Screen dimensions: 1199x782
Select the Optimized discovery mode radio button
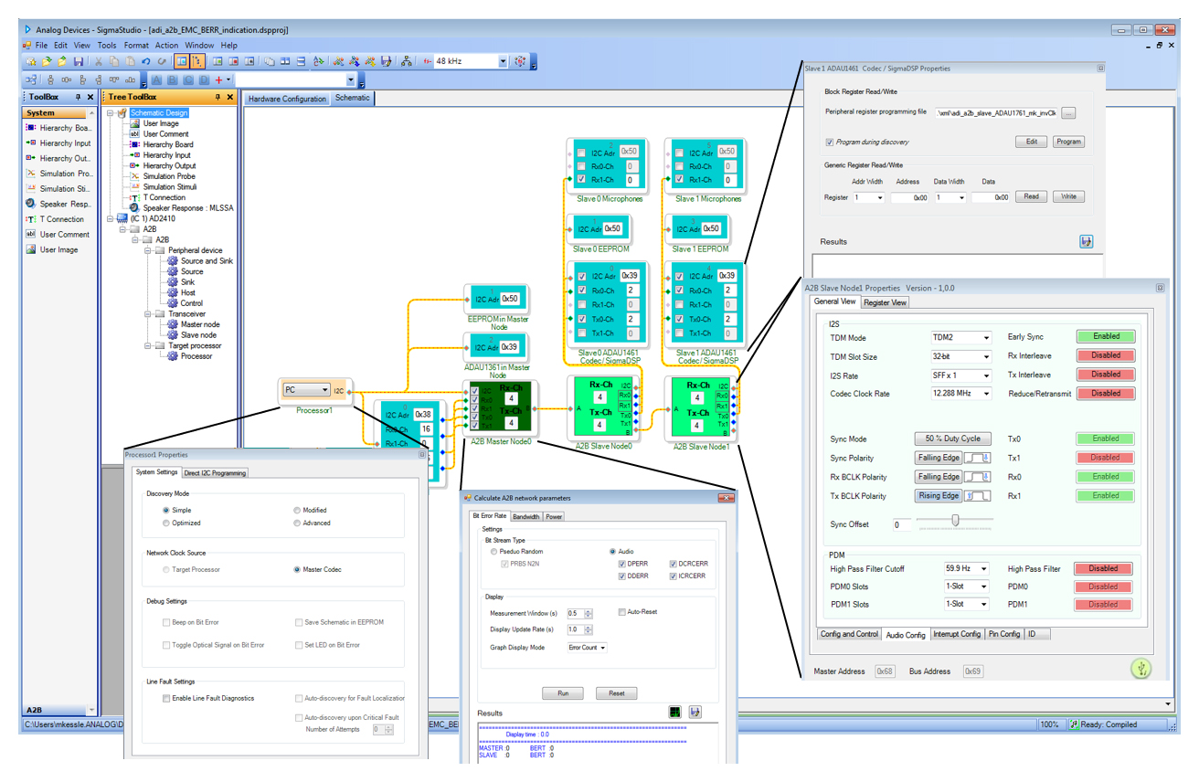(165, 523)
